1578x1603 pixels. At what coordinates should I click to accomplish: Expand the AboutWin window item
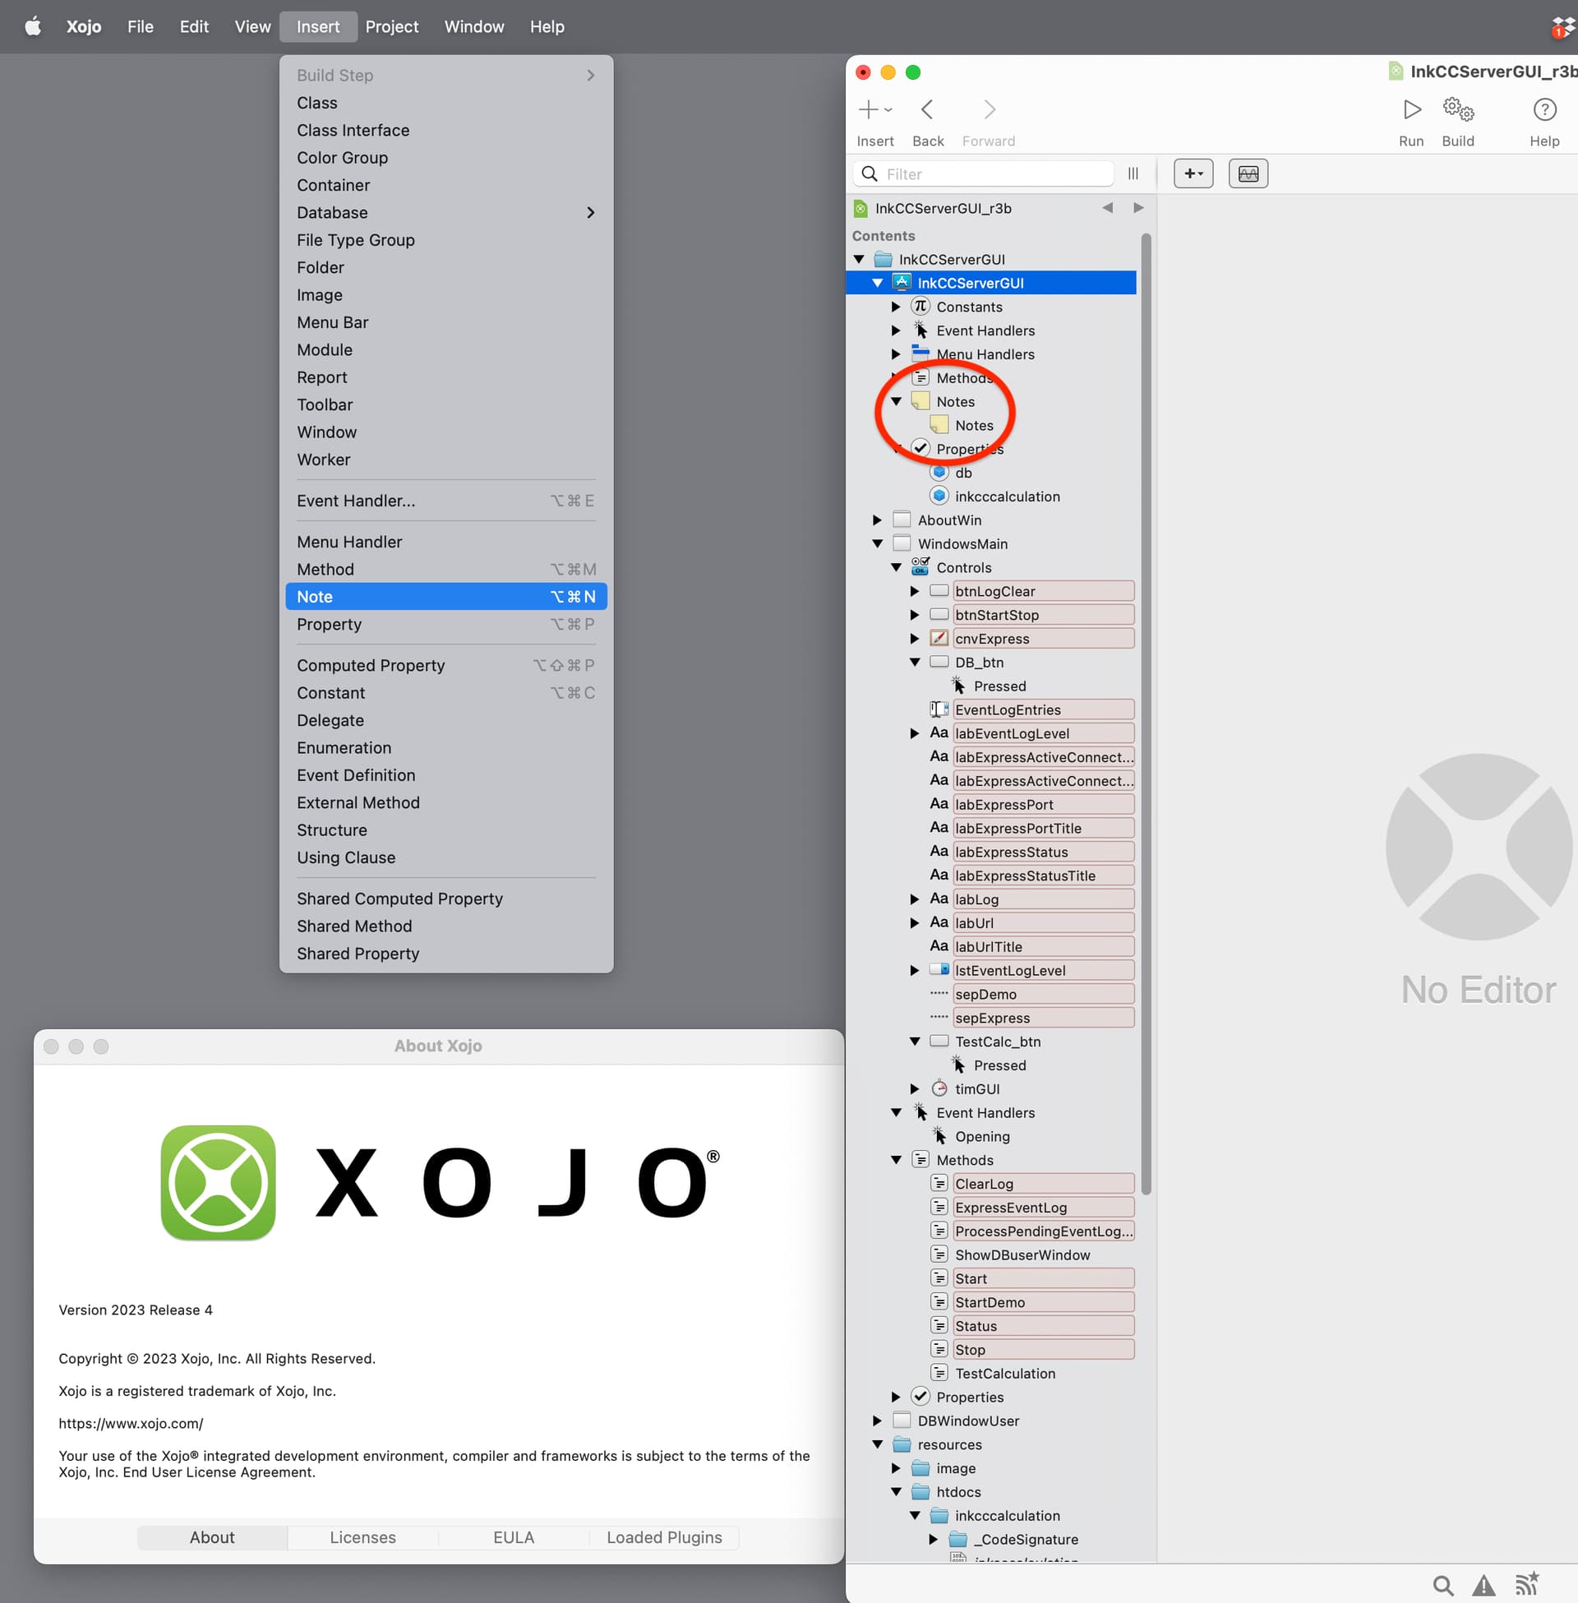(x=877, y=520)
